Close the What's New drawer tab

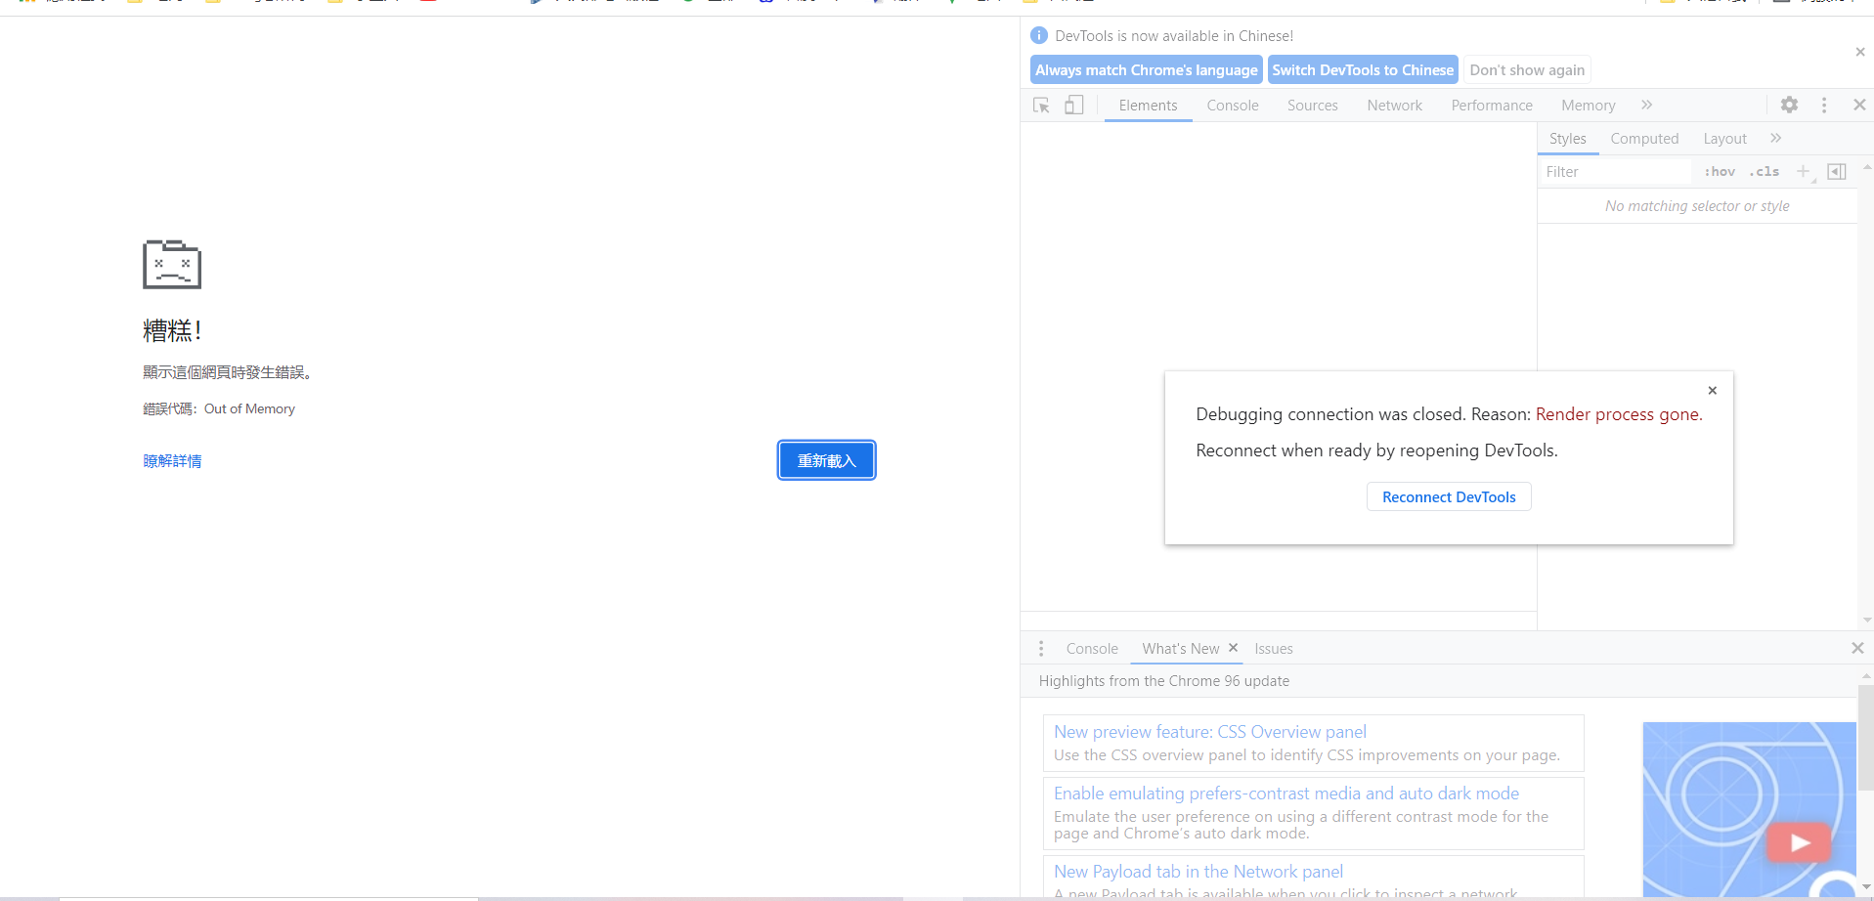coord(1233,647)
